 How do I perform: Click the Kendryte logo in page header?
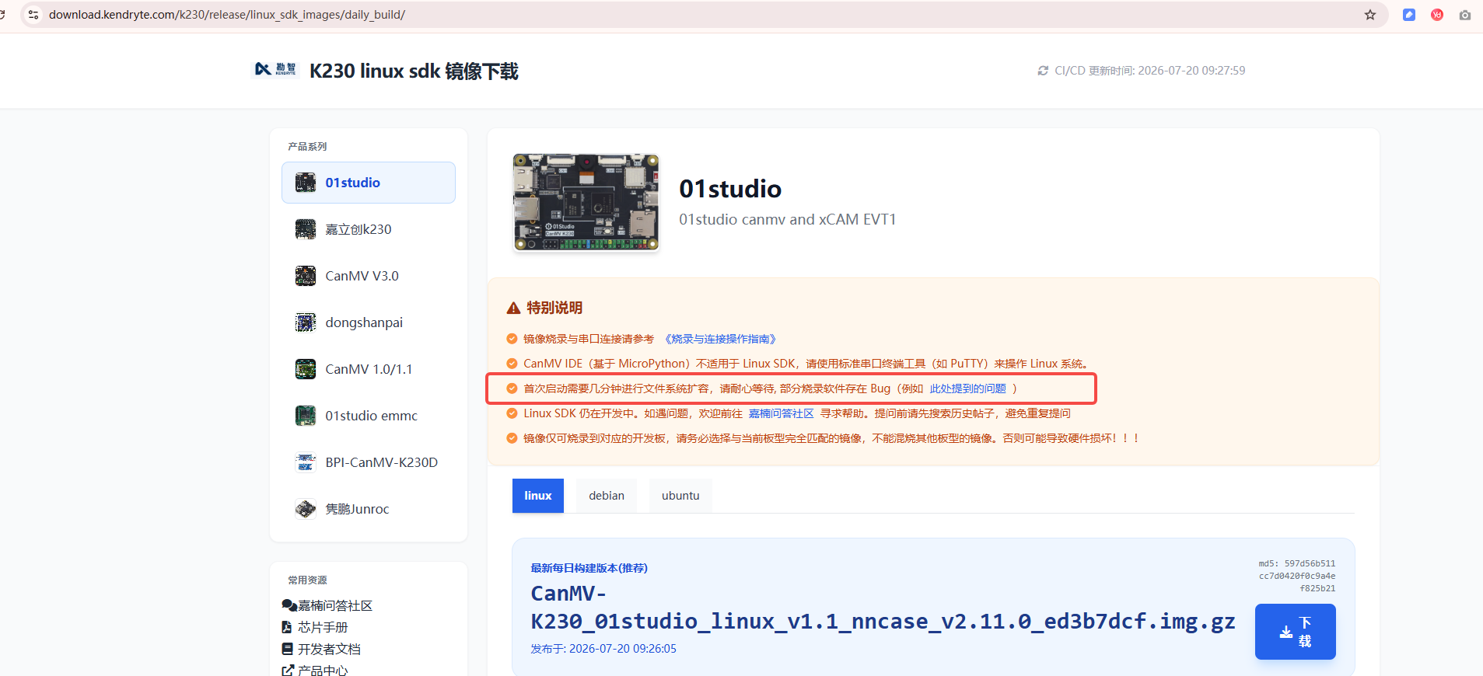(276, 70)
